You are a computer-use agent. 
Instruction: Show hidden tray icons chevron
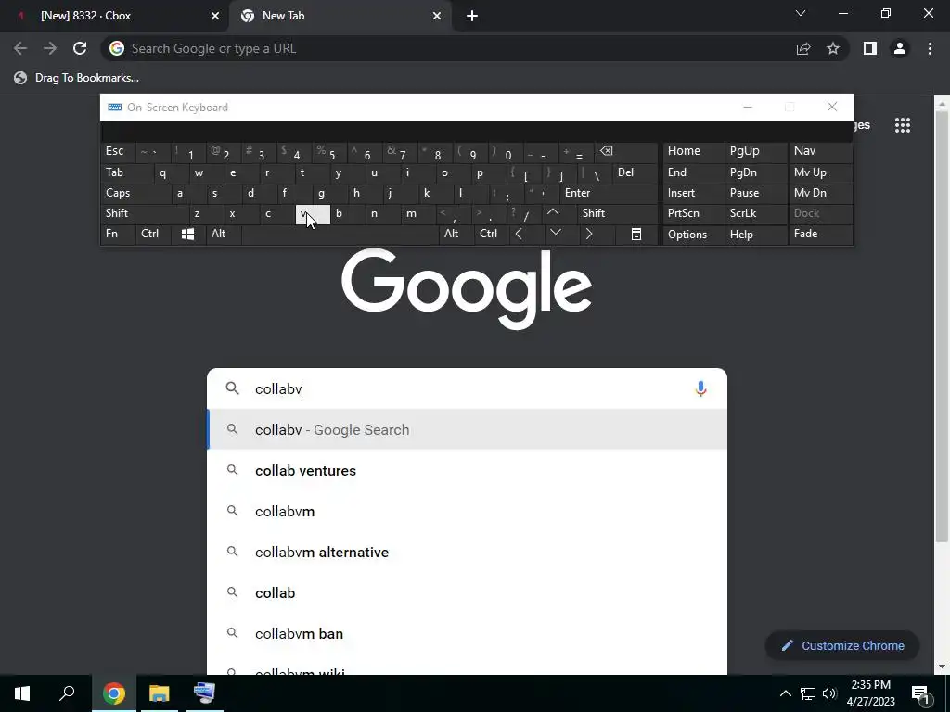785,693
